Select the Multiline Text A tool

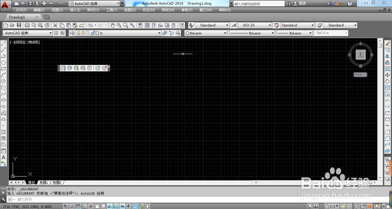[3, 157]
